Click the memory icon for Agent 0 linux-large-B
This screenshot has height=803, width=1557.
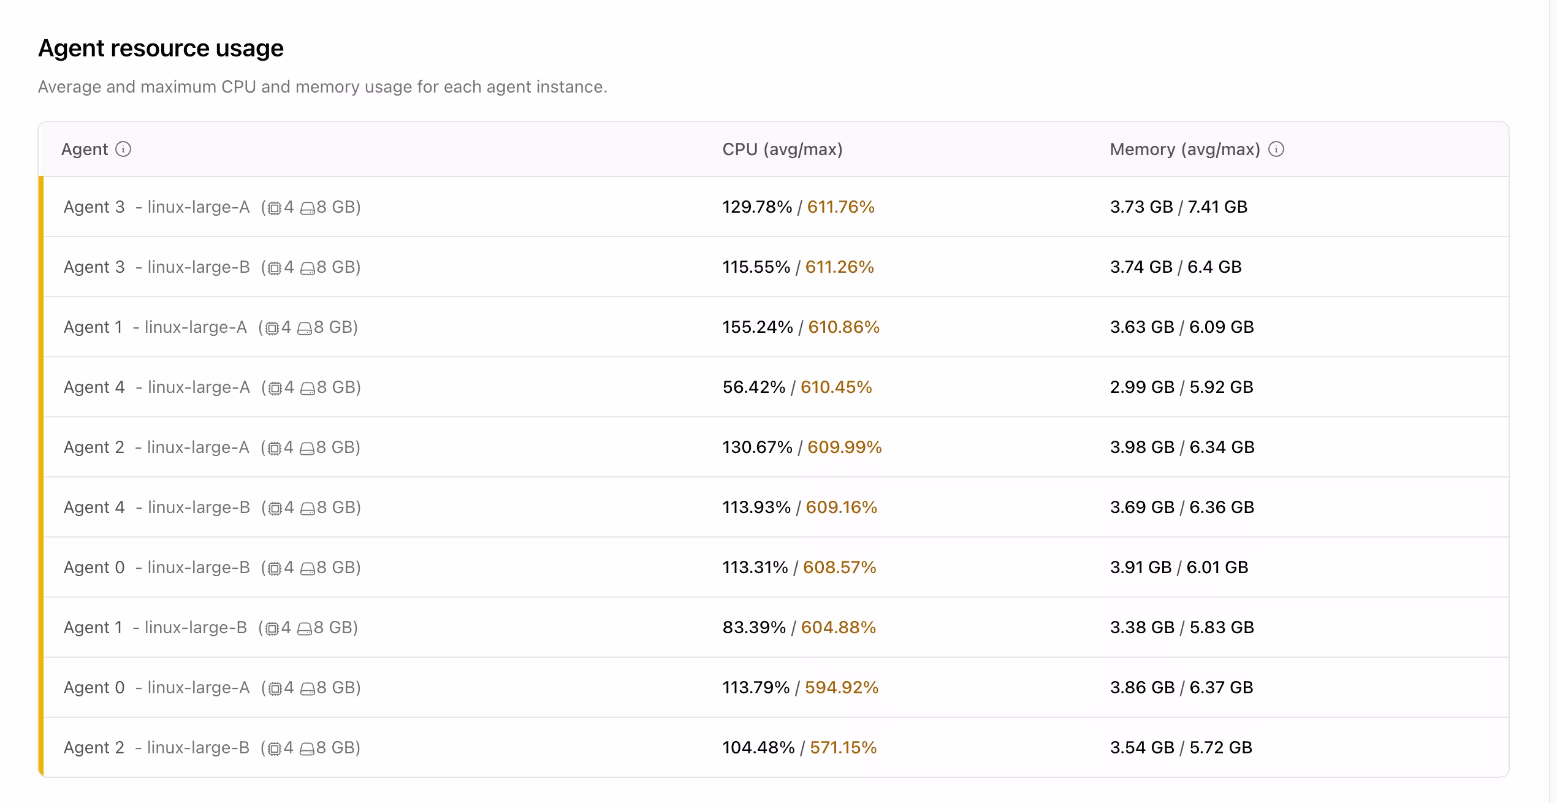coord(308,568)
